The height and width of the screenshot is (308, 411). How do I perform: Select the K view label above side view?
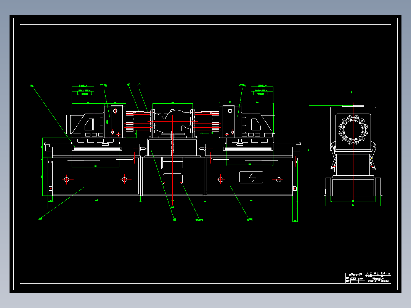click(352, 92)
